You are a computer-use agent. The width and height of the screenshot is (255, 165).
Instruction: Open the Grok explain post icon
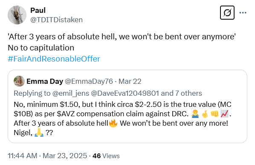(x=227, y=13)
